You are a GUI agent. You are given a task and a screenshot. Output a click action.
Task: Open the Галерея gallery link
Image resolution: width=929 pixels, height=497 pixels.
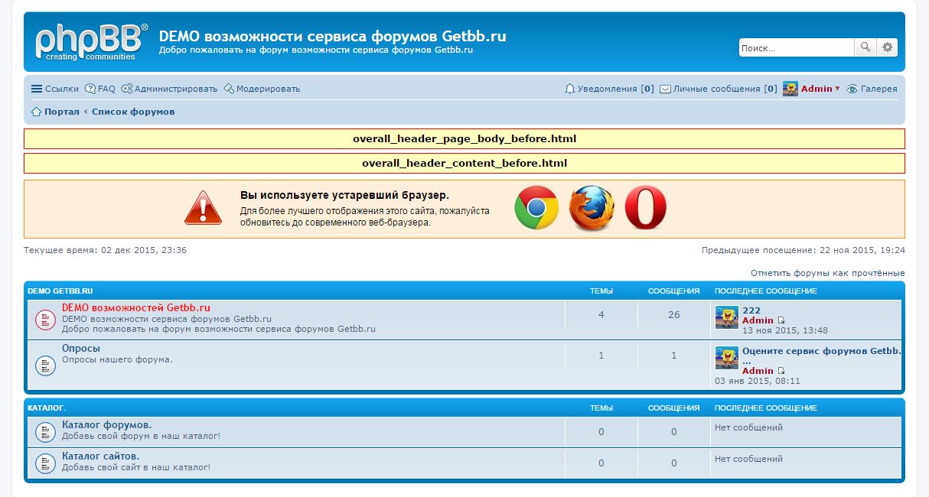[878, 89]
